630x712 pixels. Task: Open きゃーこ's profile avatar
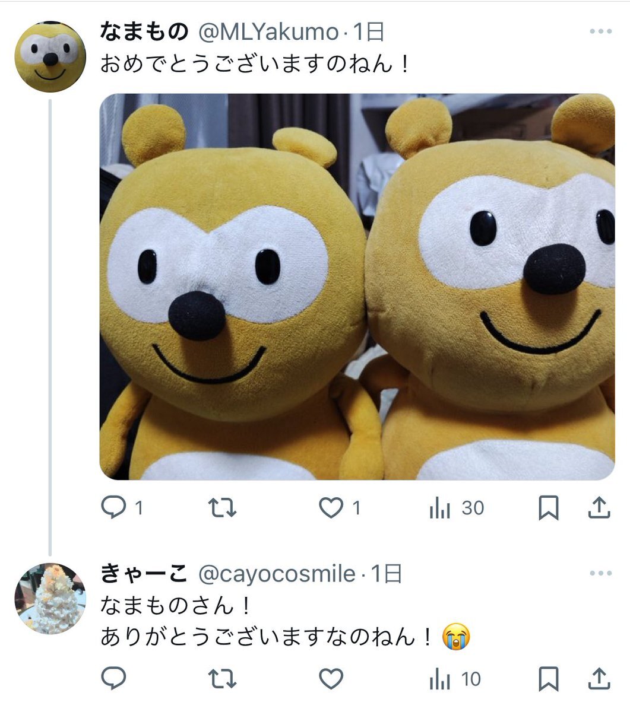(50, 598)
